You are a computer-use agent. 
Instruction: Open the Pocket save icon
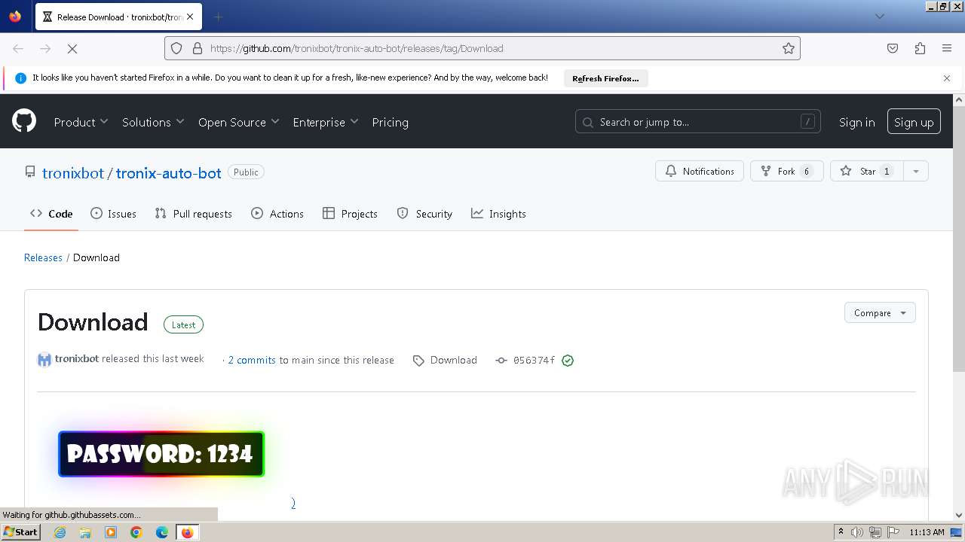coord(893,48)
